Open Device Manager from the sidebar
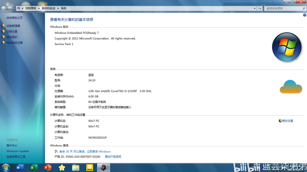The width and height of the screenshot is (307, 172). click(x=13, y=26)
